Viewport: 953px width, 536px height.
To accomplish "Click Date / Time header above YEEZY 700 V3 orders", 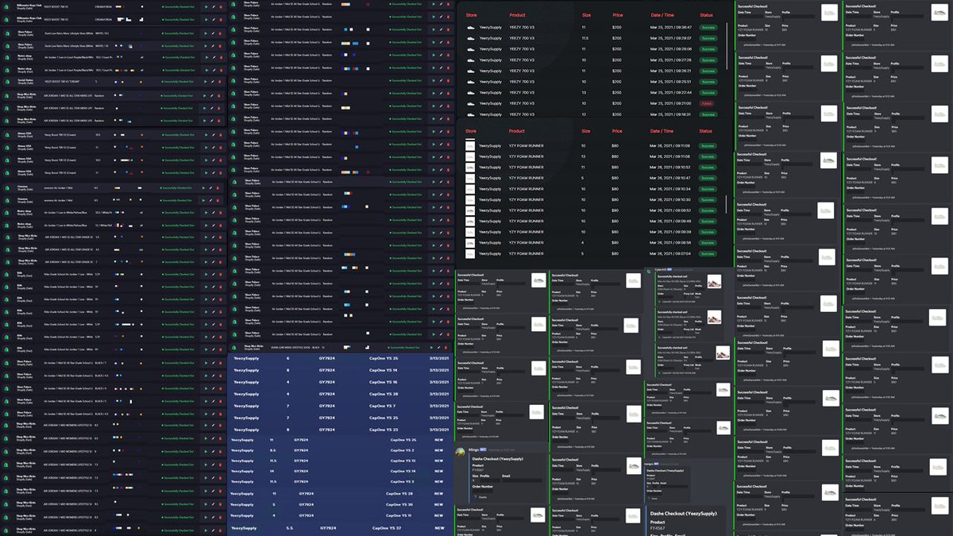I will click(662, 13).
